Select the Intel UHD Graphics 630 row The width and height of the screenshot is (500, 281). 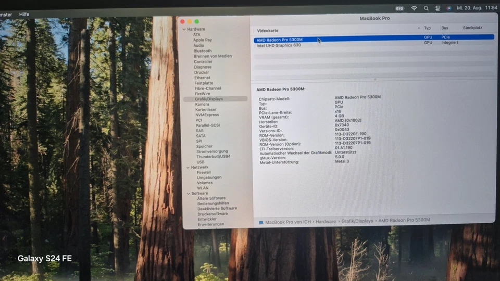(x=374, y=44)
